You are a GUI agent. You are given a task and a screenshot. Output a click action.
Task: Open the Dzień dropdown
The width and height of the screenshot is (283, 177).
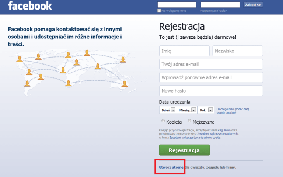168,110
